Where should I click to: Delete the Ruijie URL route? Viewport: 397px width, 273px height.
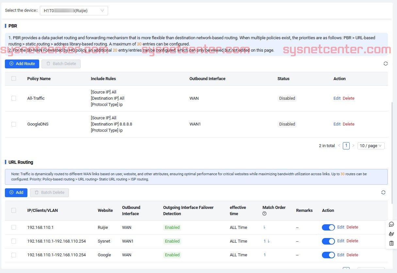pos(352,227)
